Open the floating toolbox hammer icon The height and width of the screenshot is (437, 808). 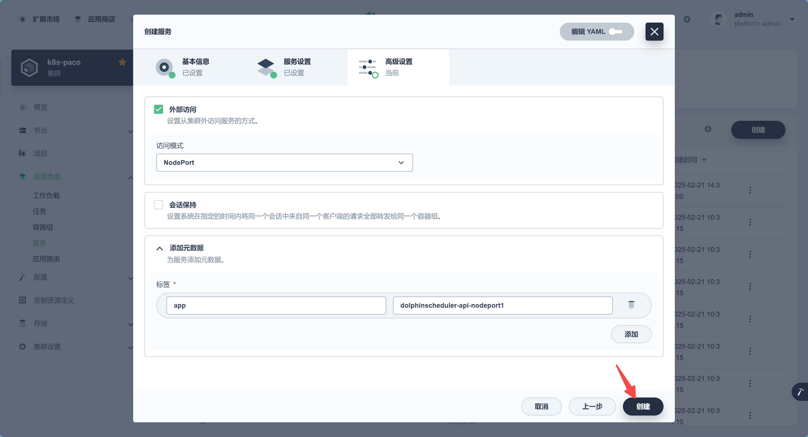[800, 392]
